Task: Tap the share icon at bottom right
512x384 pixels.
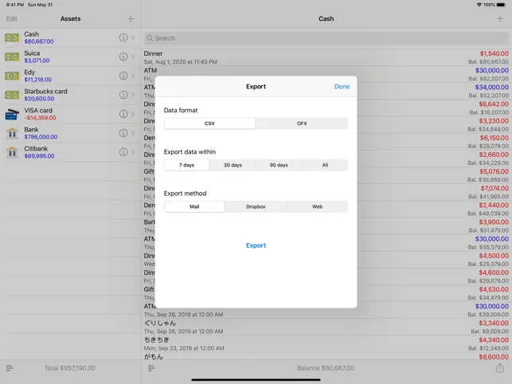Action: tap(499, 367)
